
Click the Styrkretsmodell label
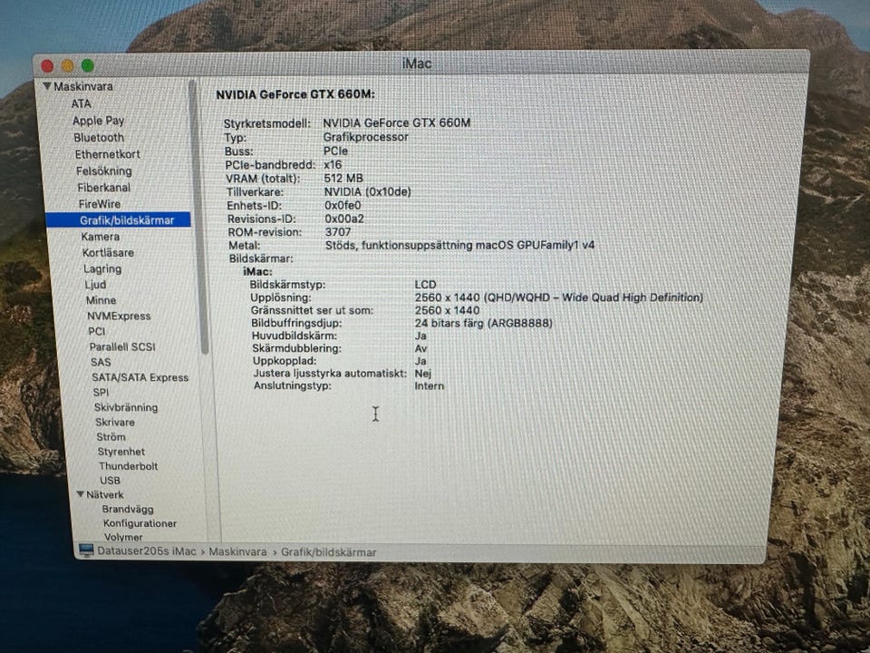tap(266, 123)
